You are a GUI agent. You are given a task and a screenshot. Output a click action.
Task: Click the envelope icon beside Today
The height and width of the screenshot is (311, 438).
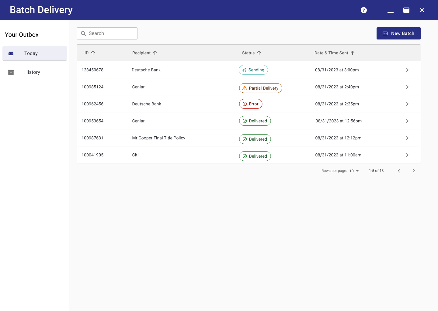point(11,53)
